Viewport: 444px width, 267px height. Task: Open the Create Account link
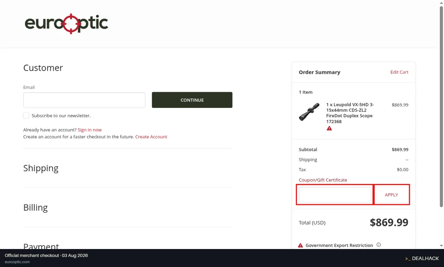click(151, 136)
